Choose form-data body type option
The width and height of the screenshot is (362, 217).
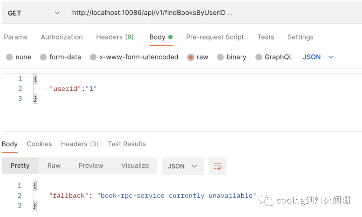(43, 57)
